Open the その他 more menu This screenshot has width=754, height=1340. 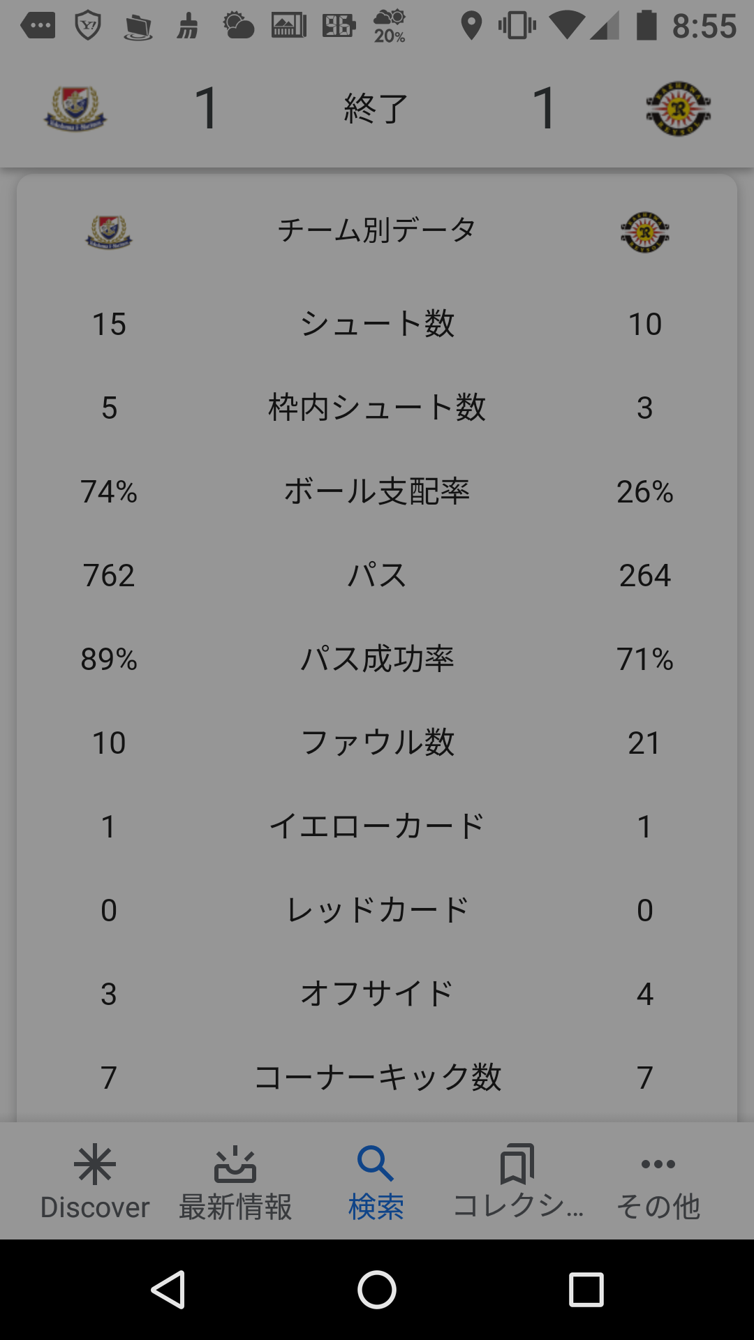(x=658, y=1182)
